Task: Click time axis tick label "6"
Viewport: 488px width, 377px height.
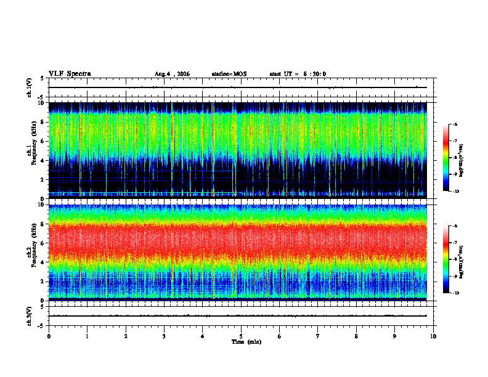Action: (279, 336)
